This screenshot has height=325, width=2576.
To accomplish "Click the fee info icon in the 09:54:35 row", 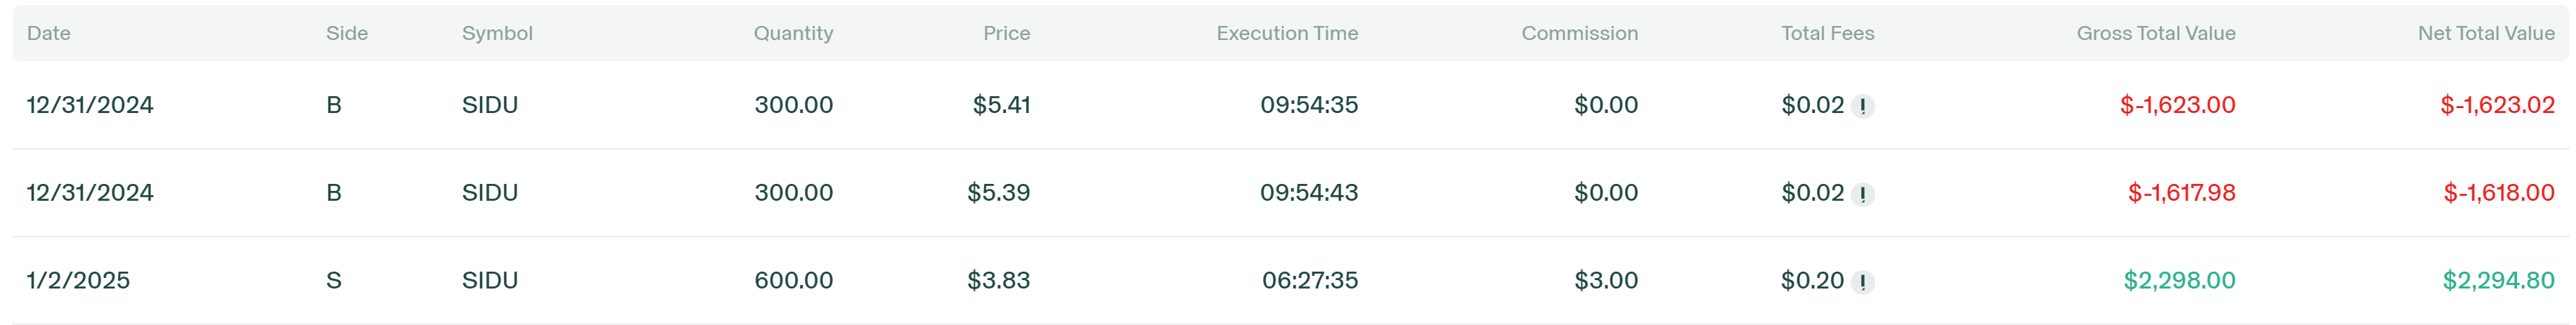I will click(1862, 106).
